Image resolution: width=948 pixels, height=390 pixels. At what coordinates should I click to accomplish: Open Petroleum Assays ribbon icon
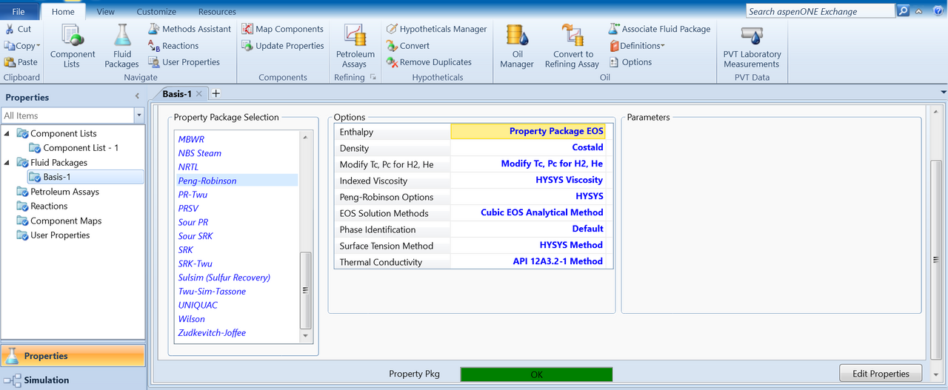point(355,36)
